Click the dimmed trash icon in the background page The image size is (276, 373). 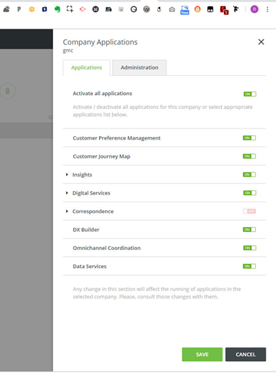coord(8,90)
